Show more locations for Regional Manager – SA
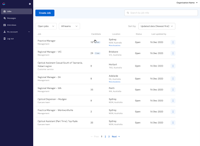200x146 pixels. [x=114, y=82]
